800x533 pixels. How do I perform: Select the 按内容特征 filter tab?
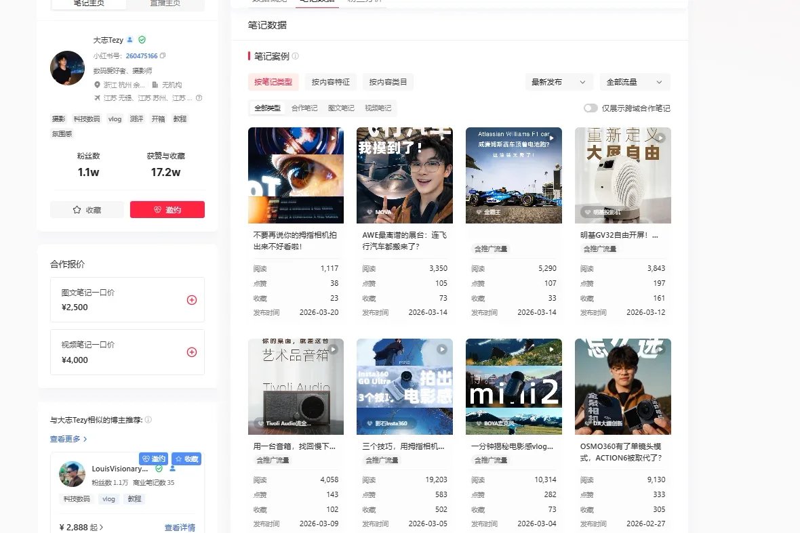click(x=331, y=82)
